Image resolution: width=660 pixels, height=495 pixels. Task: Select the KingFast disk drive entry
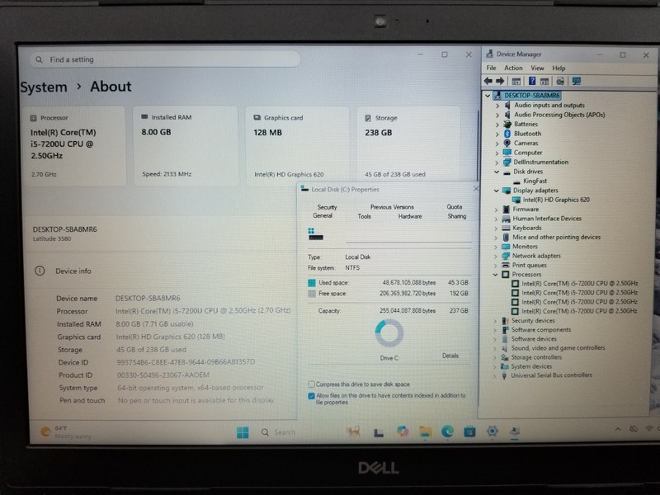pos(535,181)
